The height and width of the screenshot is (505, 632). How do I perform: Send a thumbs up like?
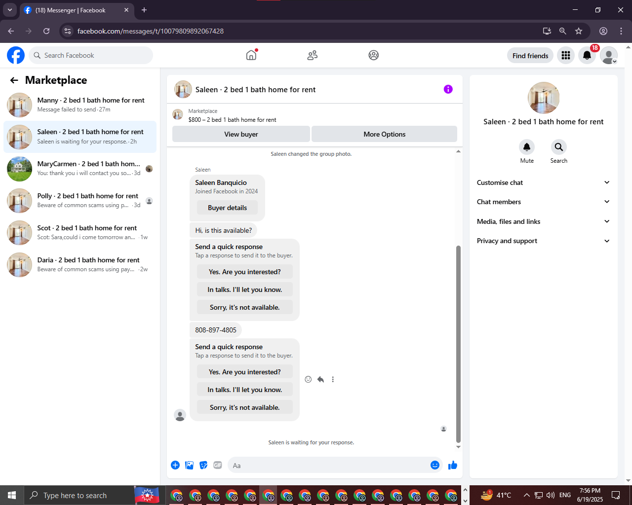[453, 465]
